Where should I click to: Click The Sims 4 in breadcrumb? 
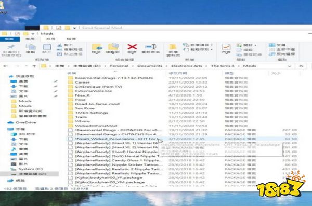point(223,66)
